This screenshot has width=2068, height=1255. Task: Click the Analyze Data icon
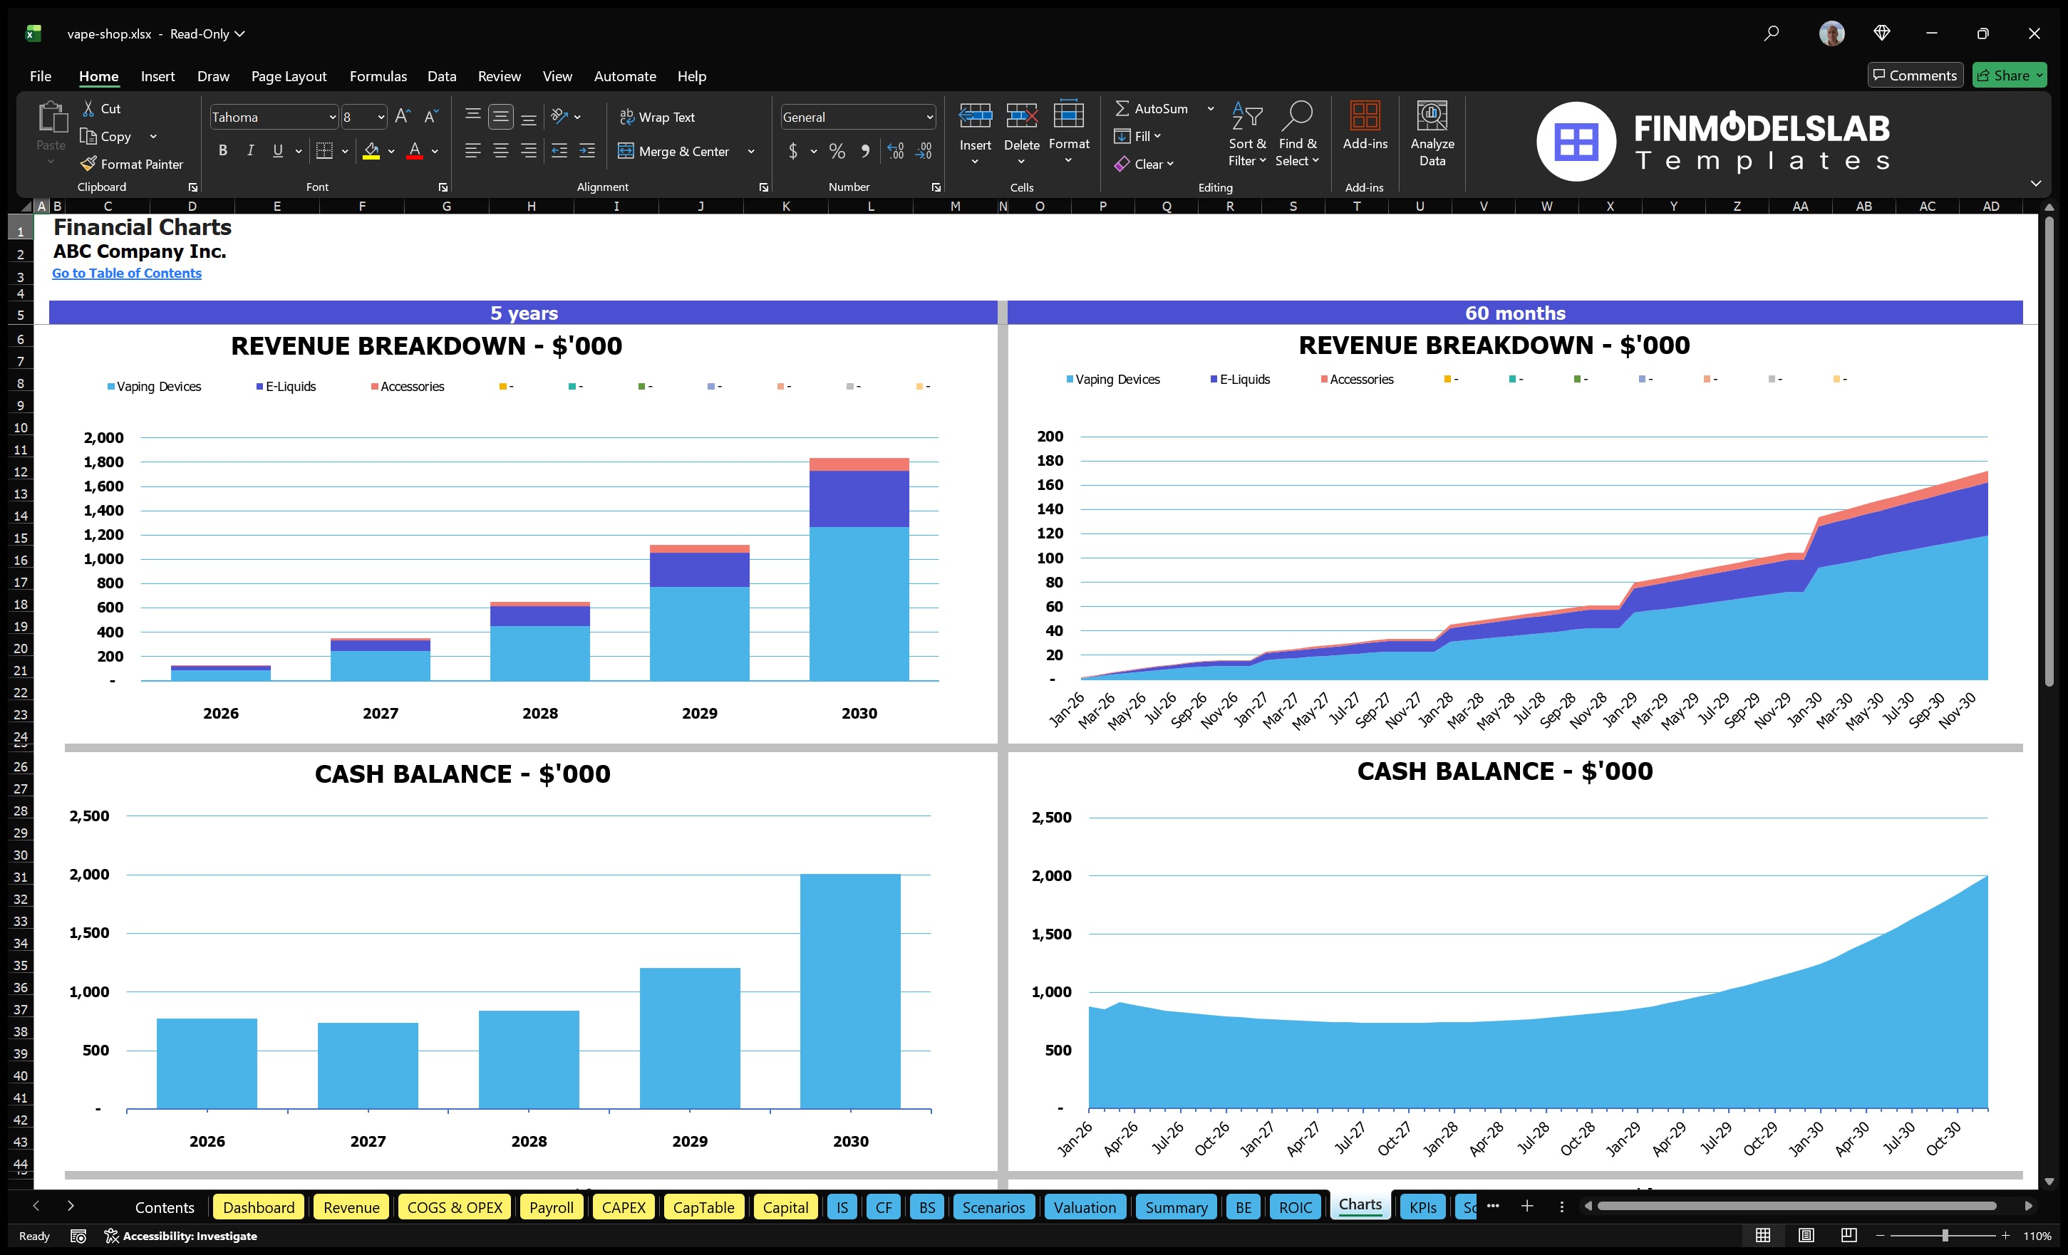[x=1432, y=132]
